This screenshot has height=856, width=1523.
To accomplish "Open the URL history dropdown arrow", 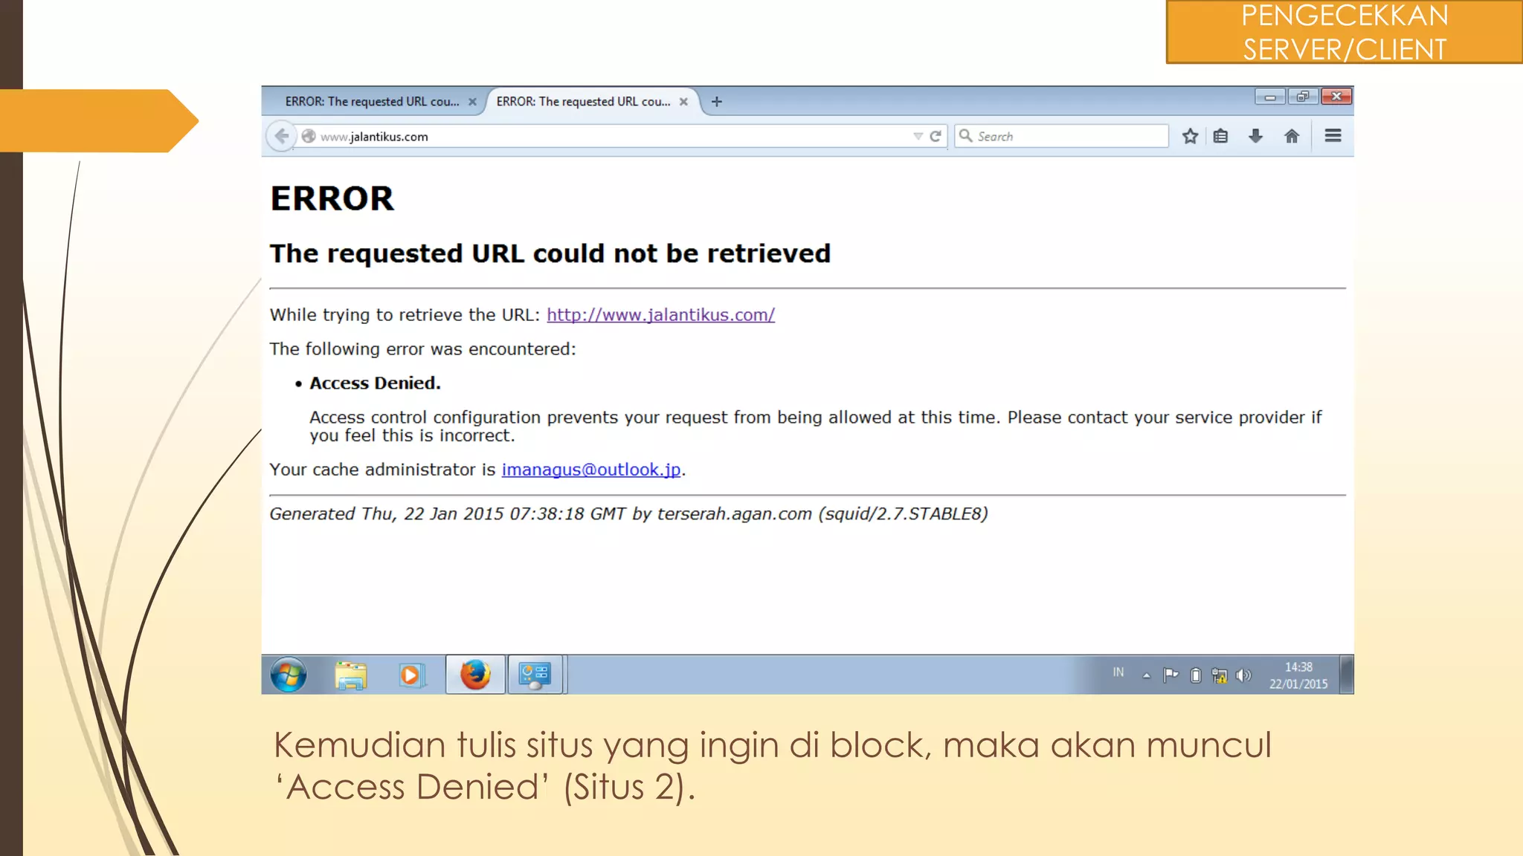I will [x=918, y=136].
